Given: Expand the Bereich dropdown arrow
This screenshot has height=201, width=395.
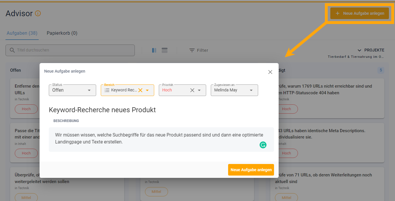Looking at the screenshot, I should point(147,90).
